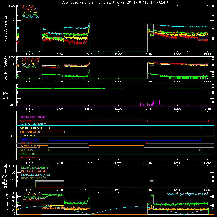Click the GAP_FLAG label
The width and height of the screenshot is (217, 217).
[27, 121]
